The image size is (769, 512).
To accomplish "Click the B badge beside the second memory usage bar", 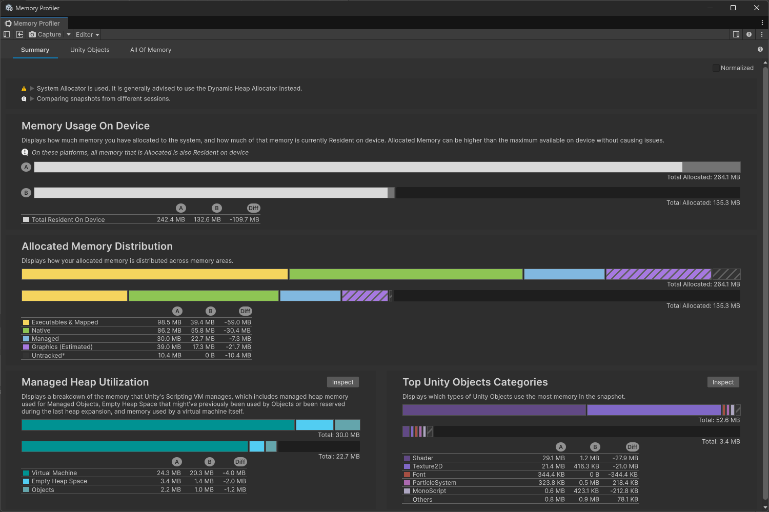I will pyautogui.click(x=26, y=193).
